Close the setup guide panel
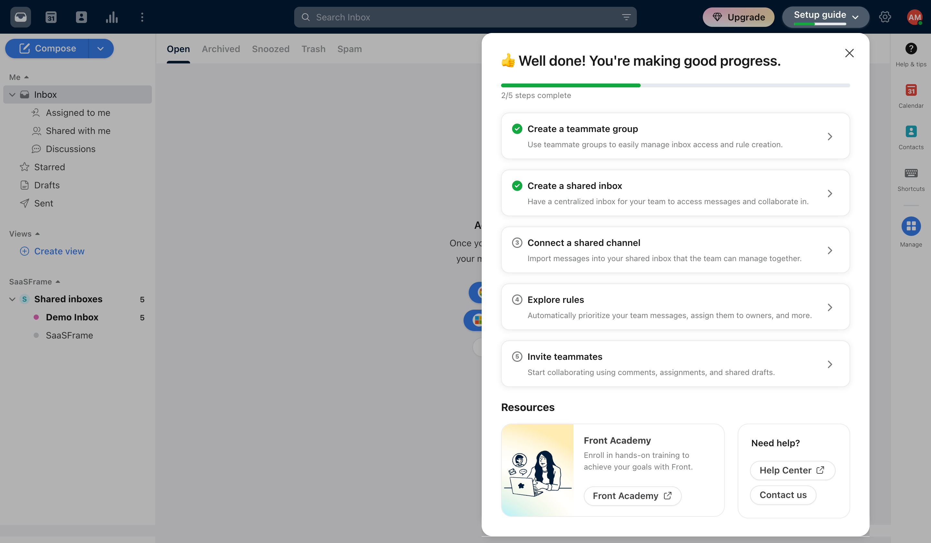The width and height of the screenshot is (931, 543). [x=849, y=53]
